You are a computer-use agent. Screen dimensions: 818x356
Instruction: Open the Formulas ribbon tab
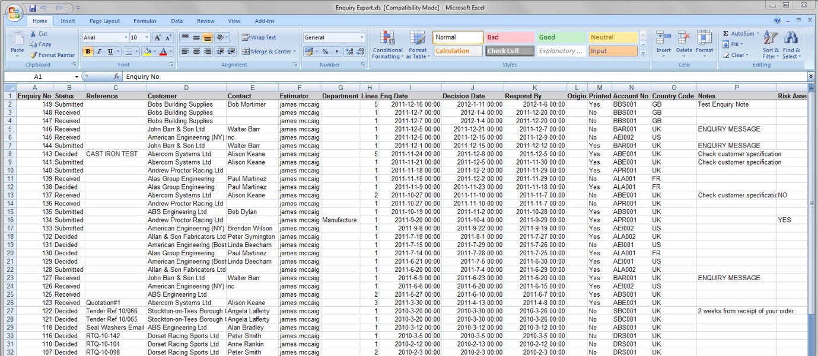pyautogui.click(x=145, y=21)
